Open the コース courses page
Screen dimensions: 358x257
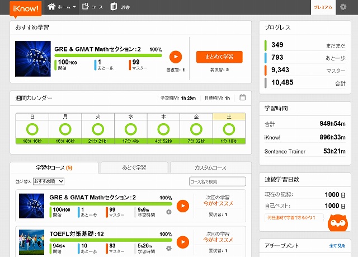[x=92, y=7]
